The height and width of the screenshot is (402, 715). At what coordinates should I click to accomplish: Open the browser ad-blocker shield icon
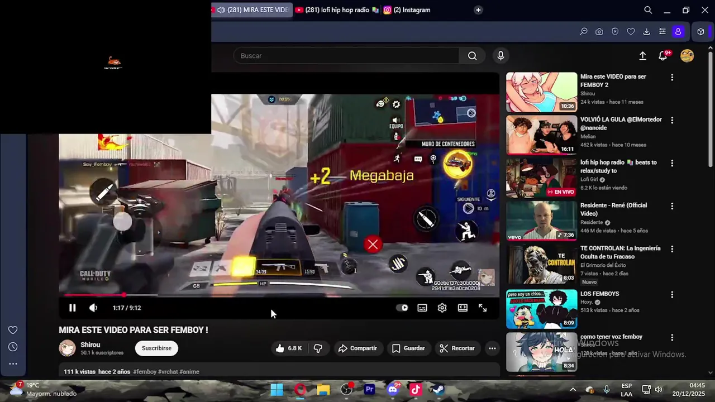[615, 31]
